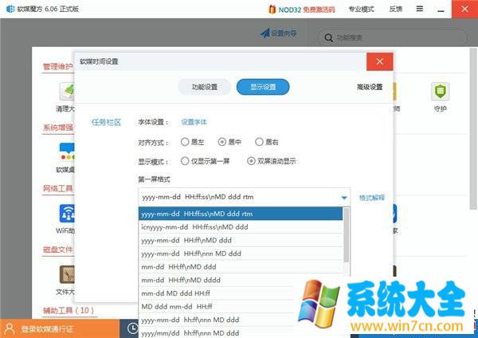Choose 双屏滚动显示 display mode

(251, 161)
